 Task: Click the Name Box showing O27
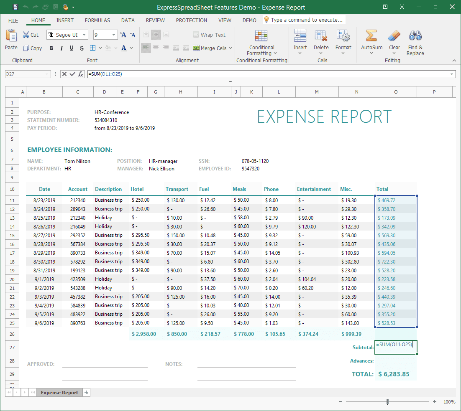[x=28, y=74]
